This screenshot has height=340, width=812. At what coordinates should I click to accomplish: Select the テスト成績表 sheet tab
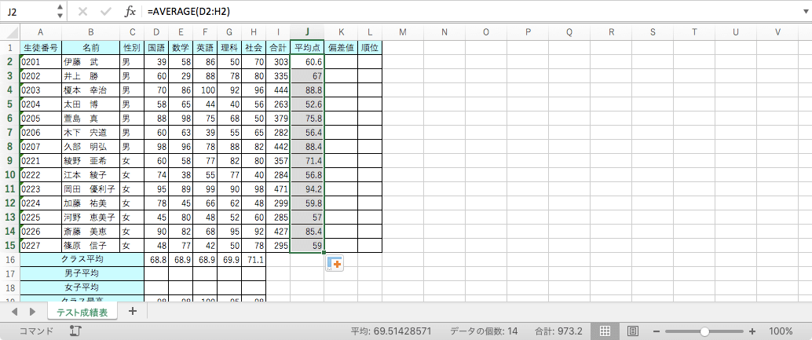[82, 312]
